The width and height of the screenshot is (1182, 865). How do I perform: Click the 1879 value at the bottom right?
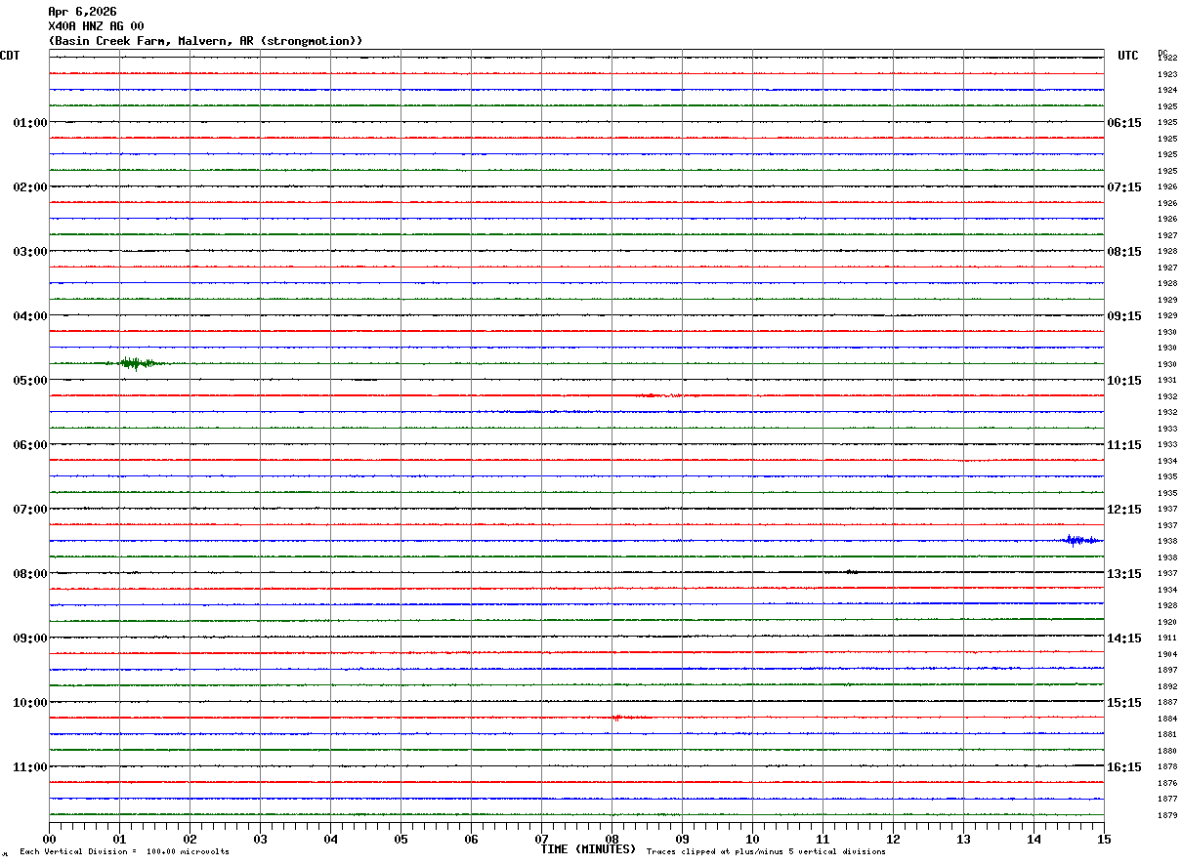1166,815
